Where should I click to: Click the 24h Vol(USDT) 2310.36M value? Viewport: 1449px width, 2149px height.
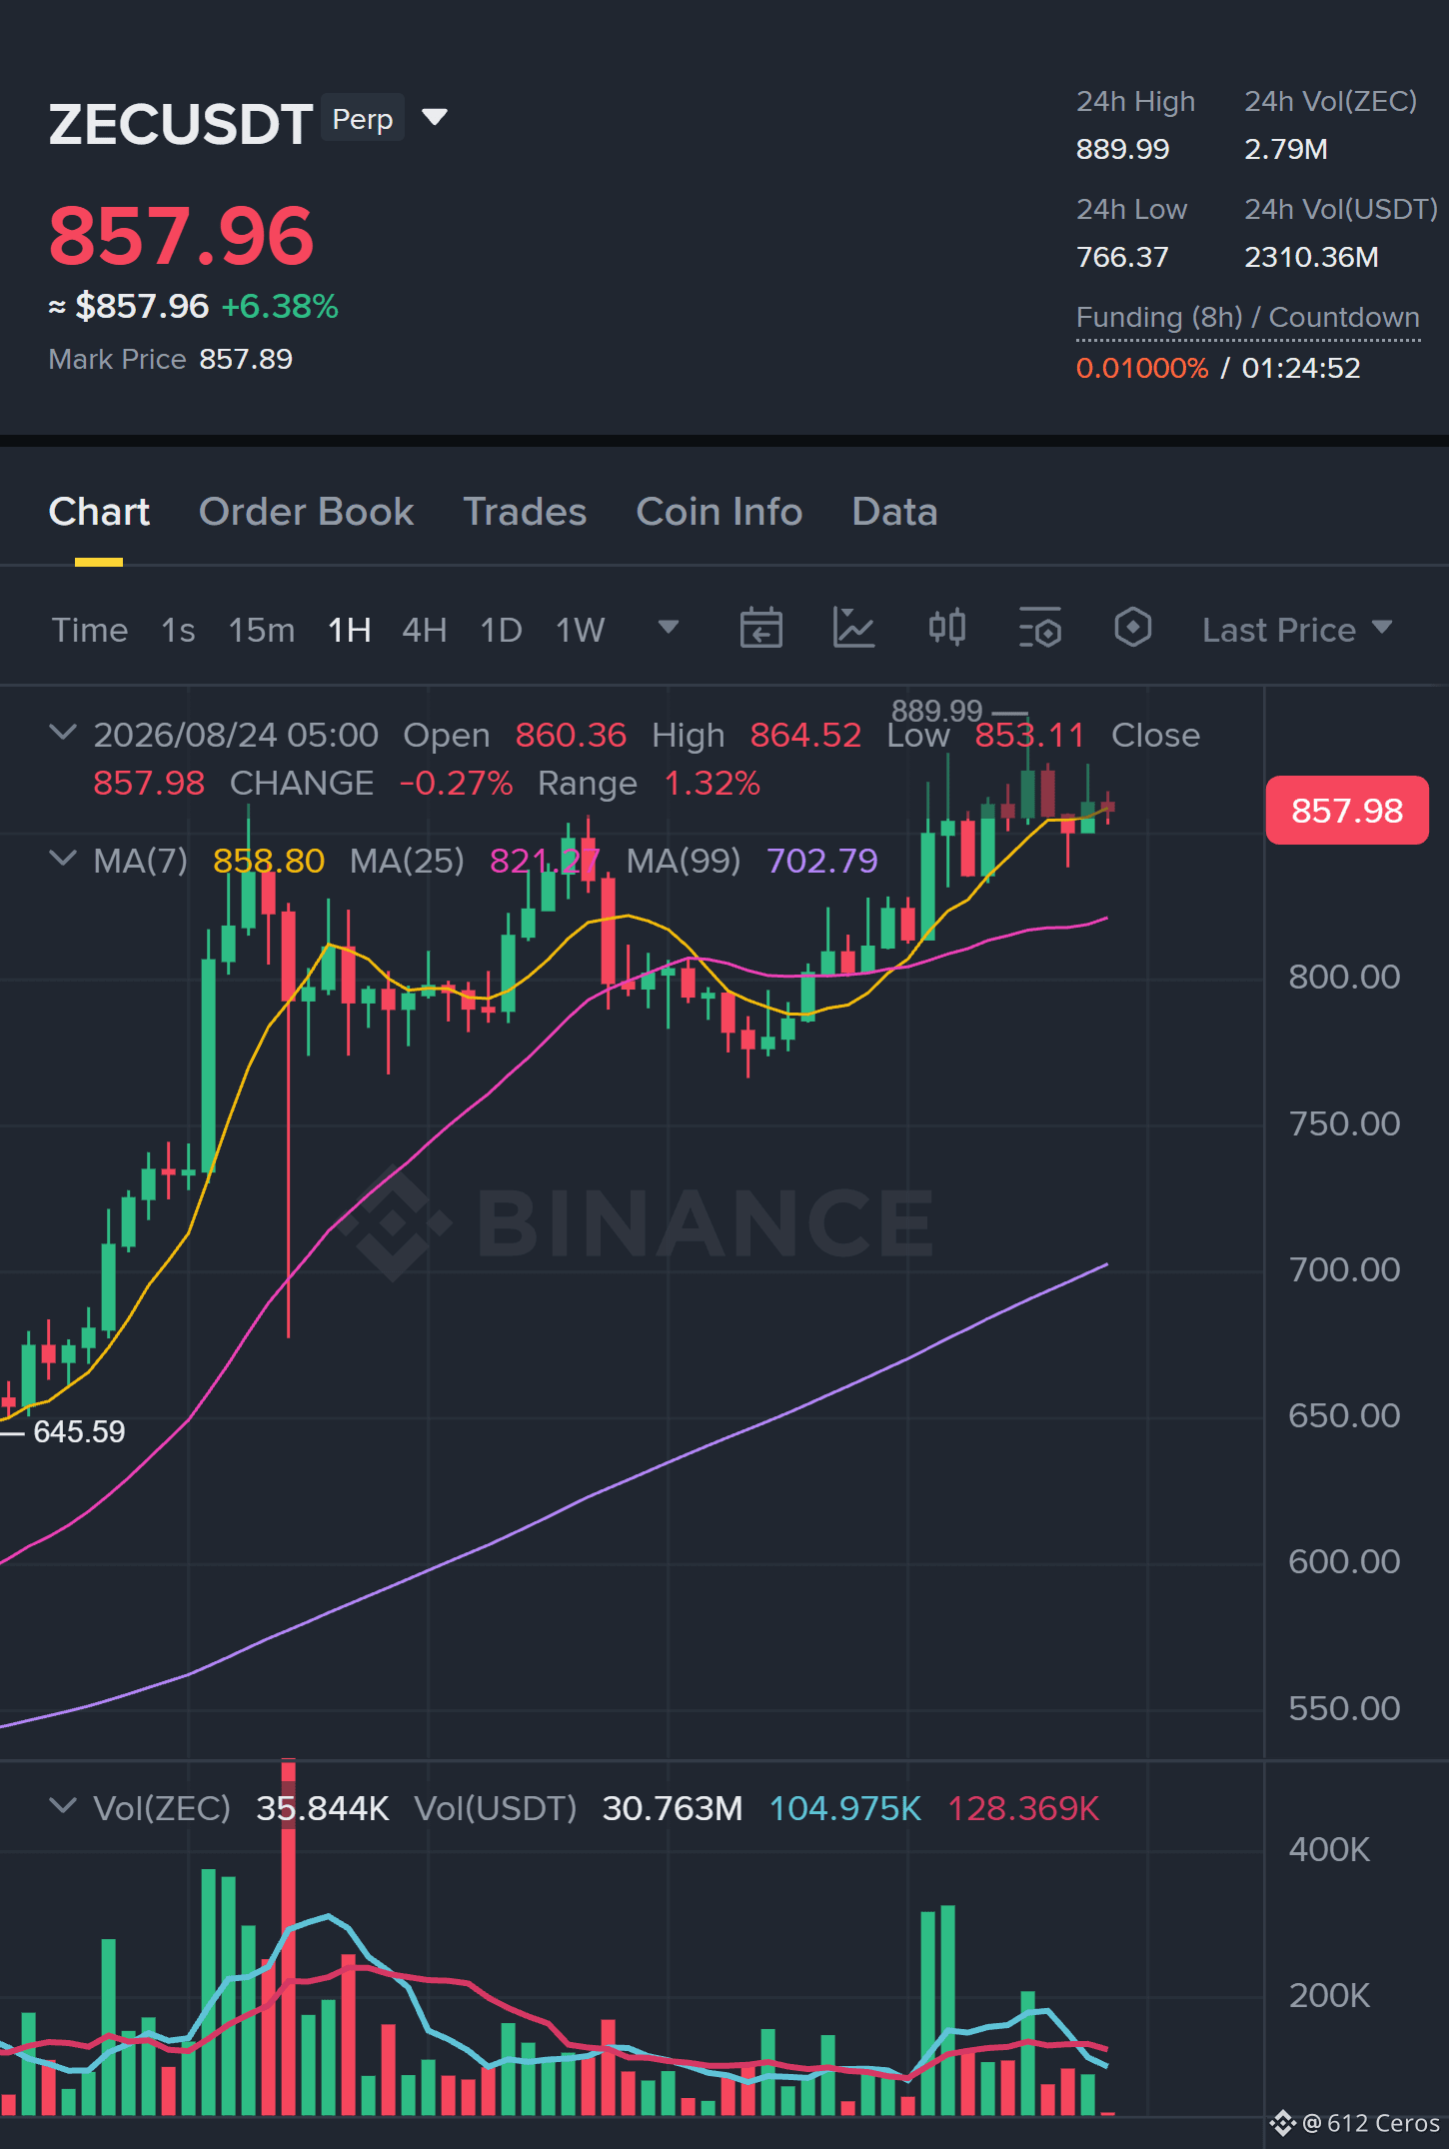tap(1311, 257)
